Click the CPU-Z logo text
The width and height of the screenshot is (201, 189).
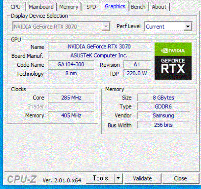[x=22, y=179]
